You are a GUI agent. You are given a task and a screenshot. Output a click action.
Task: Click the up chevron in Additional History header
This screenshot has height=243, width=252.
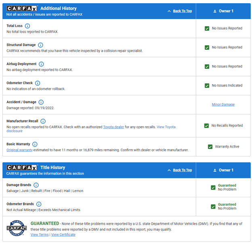(169, 11)
